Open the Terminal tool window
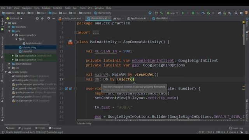The width and height of the screenshot is (249, 140). point(55,128)
